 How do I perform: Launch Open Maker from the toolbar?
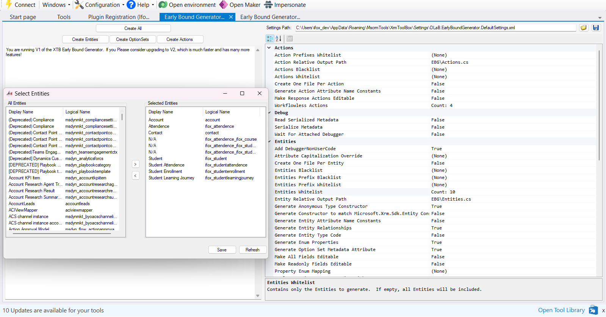click(224, 5)
